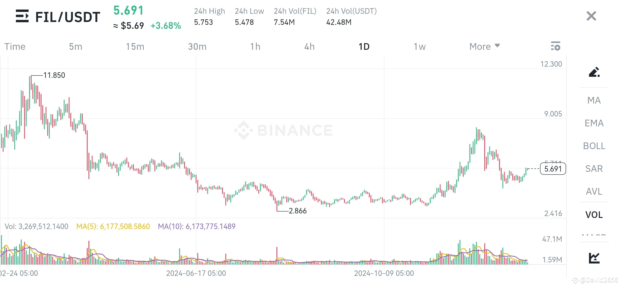Select the 15m interval tab

135,46
